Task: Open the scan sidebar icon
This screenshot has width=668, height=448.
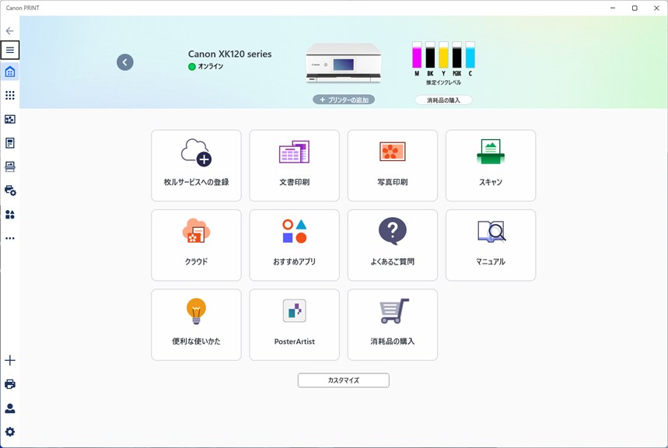Action: tap(10, 166)
